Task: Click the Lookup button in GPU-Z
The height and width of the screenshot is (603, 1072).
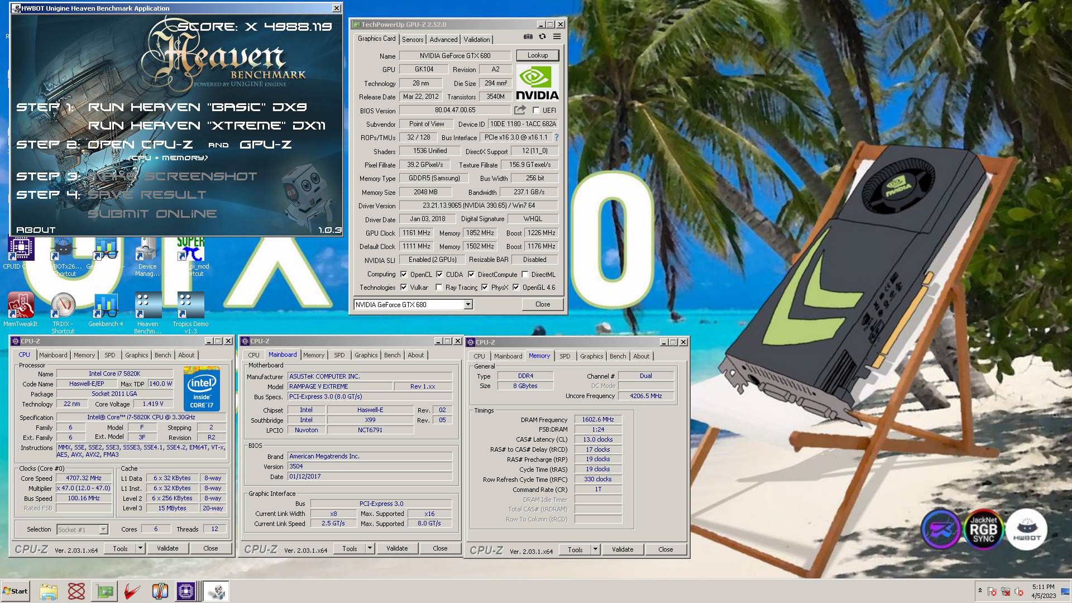Action: click(x=538, y=55)
